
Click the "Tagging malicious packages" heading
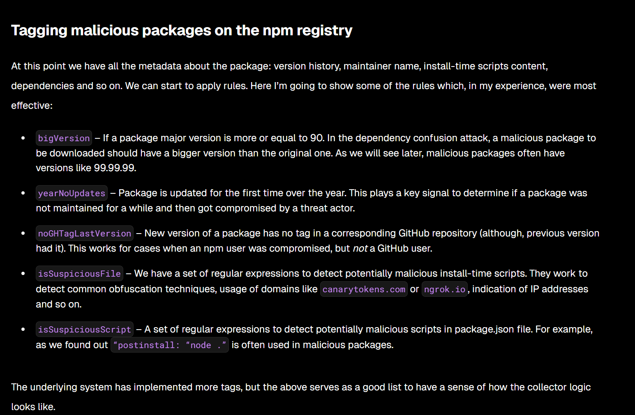(x=182, y=30)
